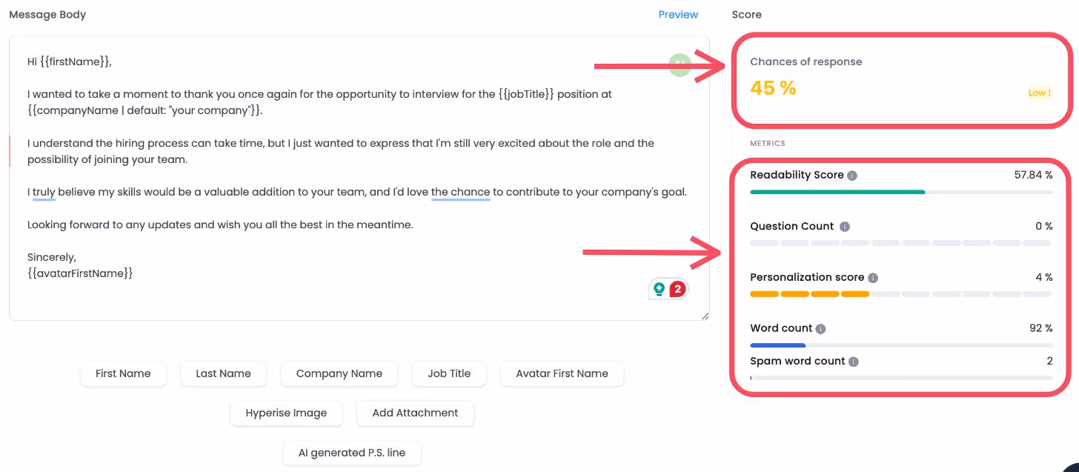
Task: Open the Add Attachment option
Action: pyautogui.click(x=415, y=413)
